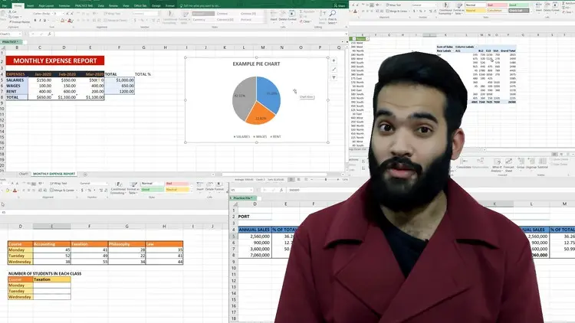Click the Tell me what you want to do box
This screenshot has width=575, height=323.
pyautogui.click(x=200, y=6)
